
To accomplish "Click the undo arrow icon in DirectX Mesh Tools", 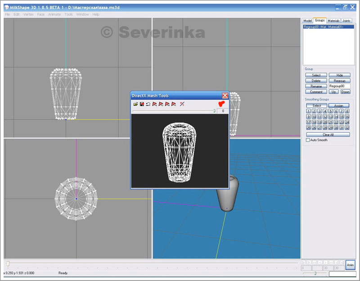I will (x=148, y=104).
